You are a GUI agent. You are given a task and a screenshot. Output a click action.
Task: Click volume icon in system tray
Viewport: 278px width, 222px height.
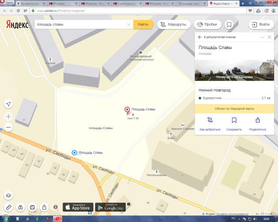(255, 219)
